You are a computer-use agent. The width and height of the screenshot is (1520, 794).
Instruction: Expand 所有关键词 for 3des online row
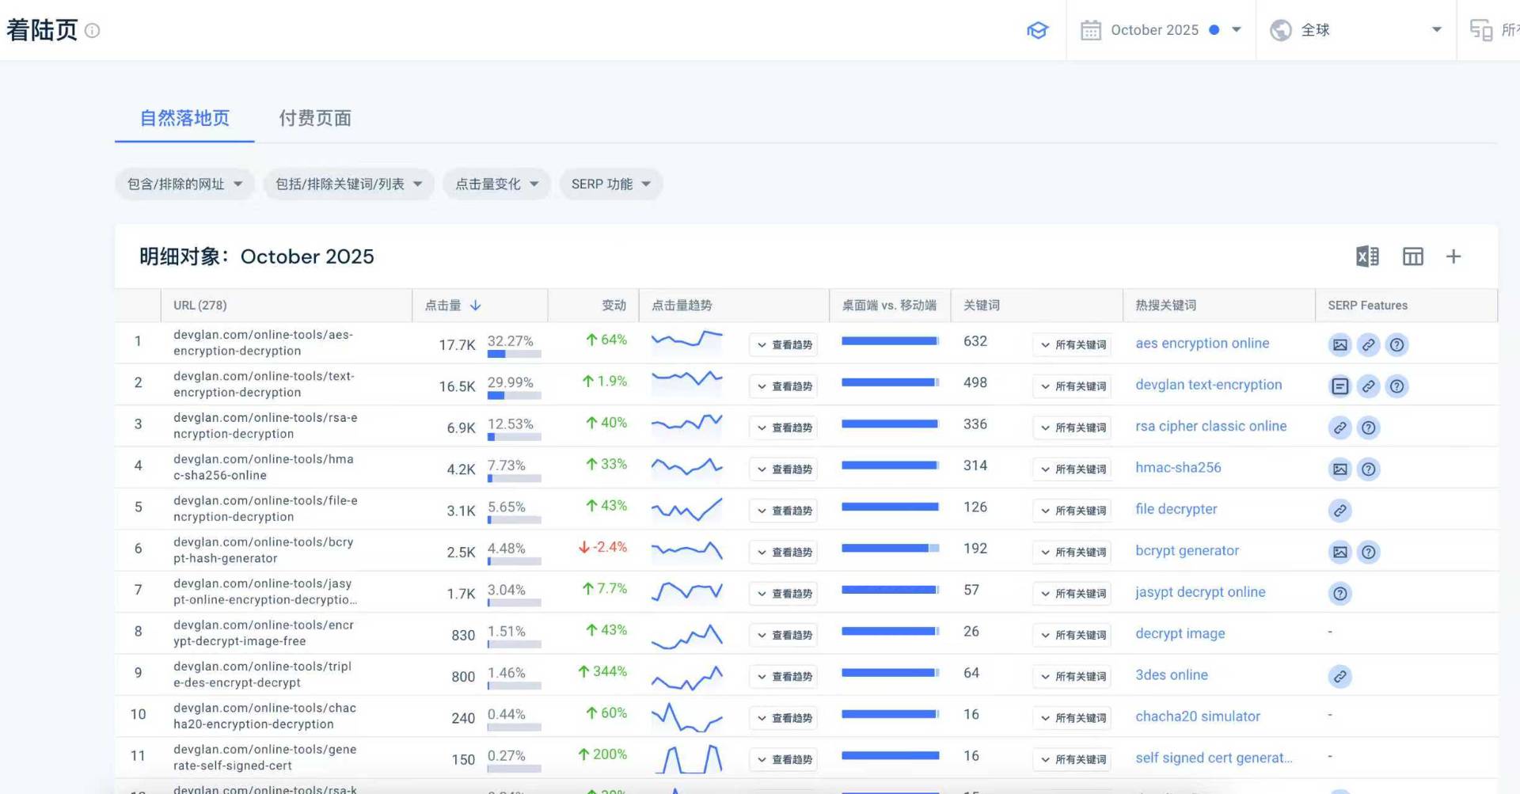[1073, 677]
